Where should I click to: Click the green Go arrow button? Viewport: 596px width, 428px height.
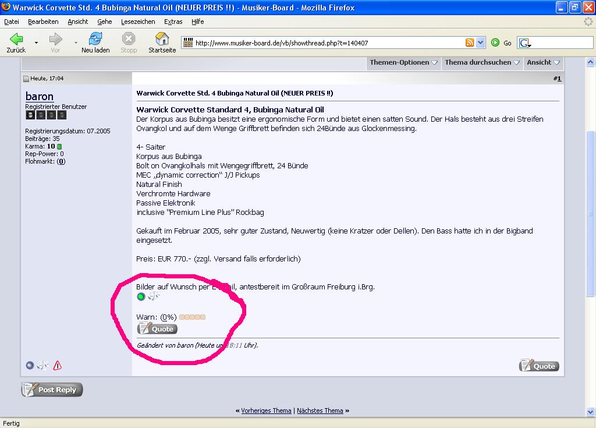tap(495, 43)
